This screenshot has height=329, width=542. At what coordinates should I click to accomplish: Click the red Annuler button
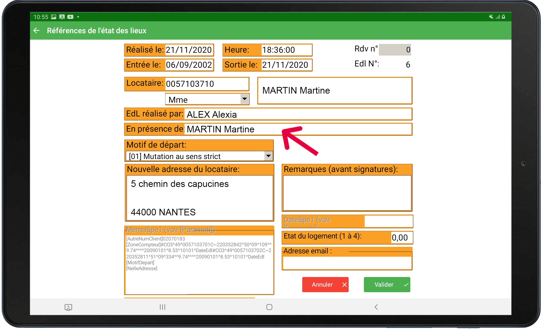click(x=325, y=285)
